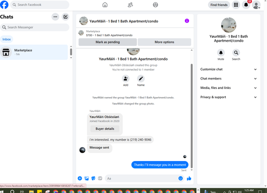The width and height of the screenshot is (267, 193).
Task: Open File Explorer from the taskbar
Action: (x=32, y=191)
